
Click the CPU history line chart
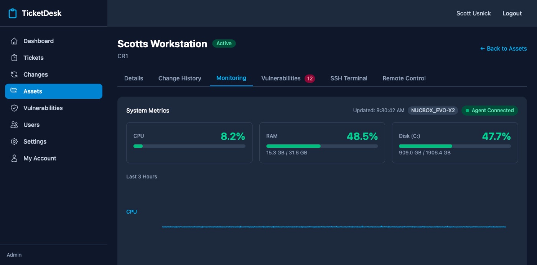(334, 227)
